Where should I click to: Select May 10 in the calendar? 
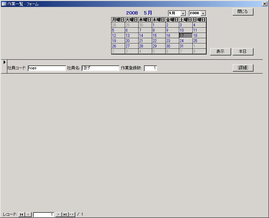coord(186,30)
